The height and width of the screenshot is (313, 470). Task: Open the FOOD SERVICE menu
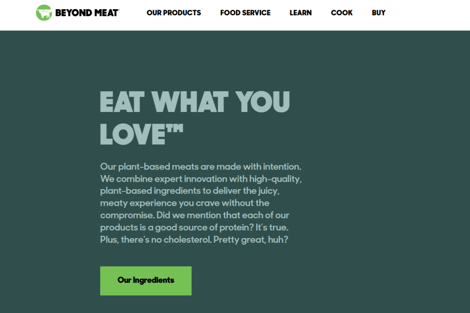tap(245, 13)
